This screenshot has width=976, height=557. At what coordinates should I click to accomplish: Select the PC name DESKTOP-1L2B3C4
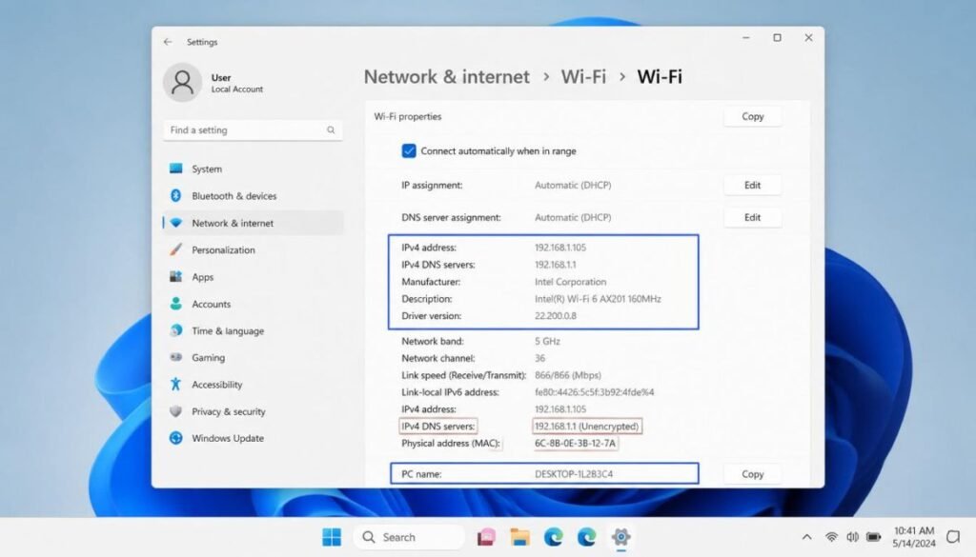[x=574, y=474]
